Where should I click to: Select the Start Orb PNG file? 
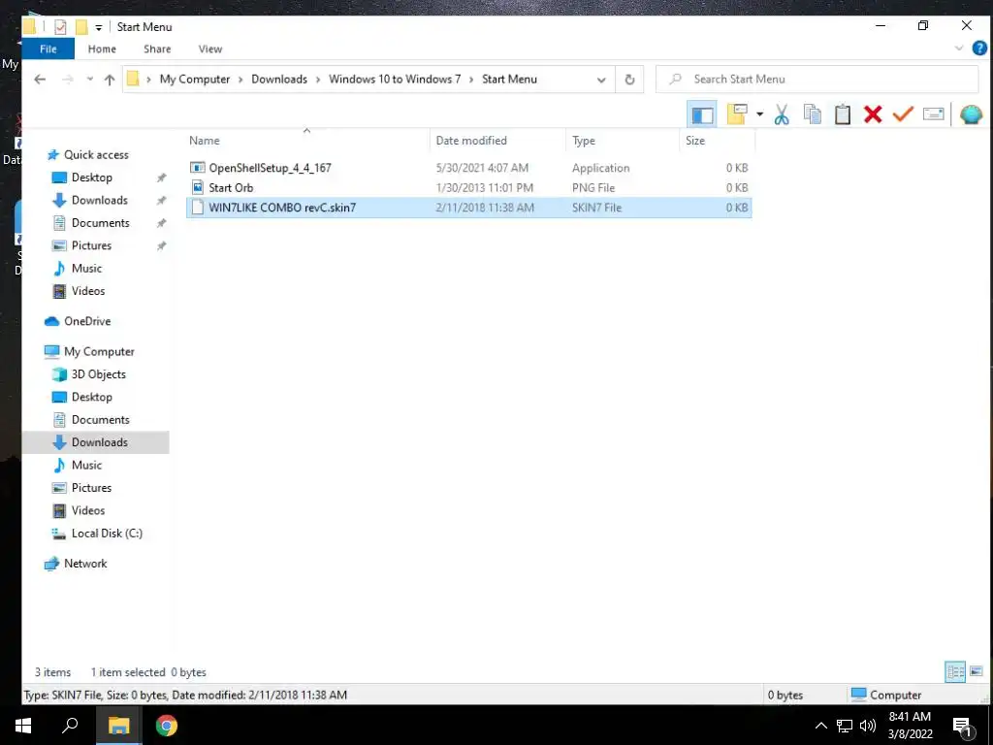coord(468,187)
